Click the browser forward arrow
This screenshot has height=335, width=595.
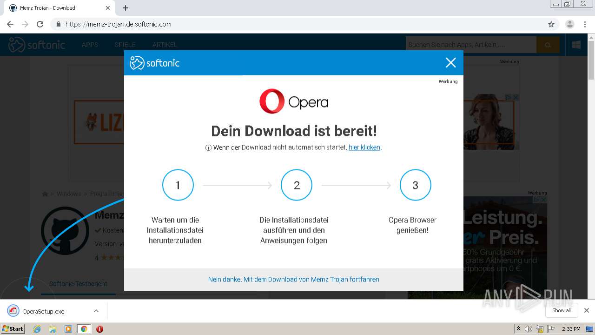25,24
